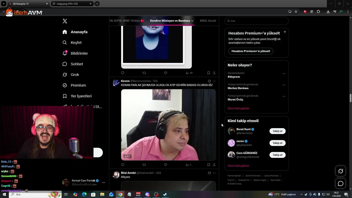Switch to the KNGL Social tab
The image size is (352, 198).
click(208, 21)
